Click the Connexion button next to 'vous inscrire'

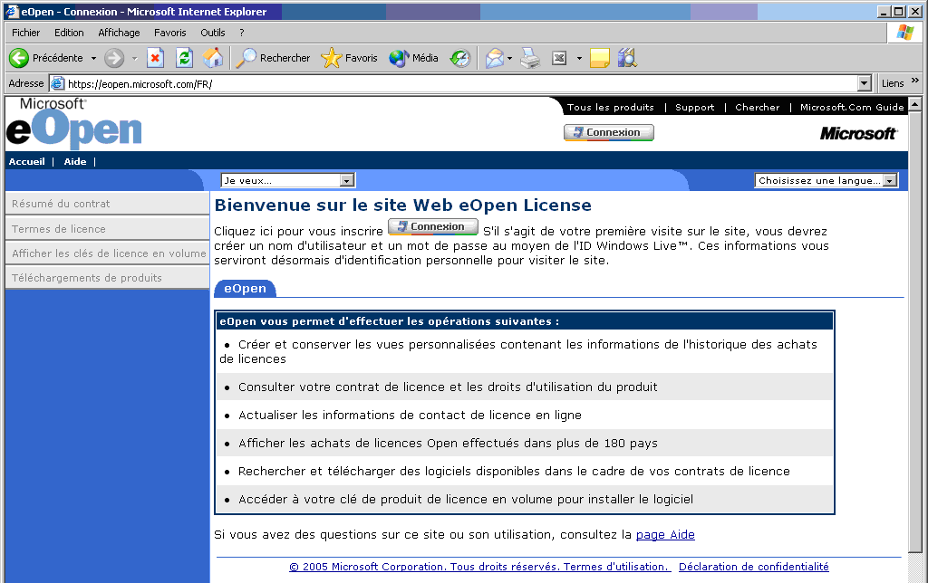tap(433, 226)
